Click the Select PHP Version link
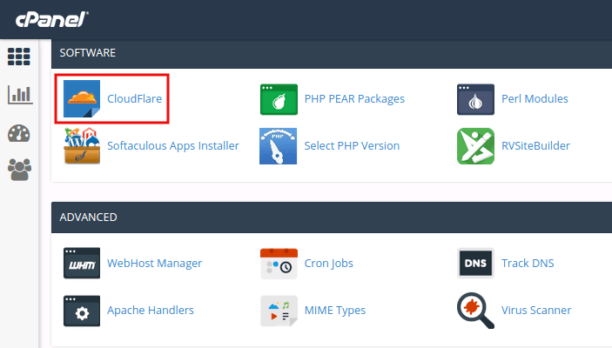Image resolution: width=612 pixels, height=348 pixels. pyautogui.click(x=352, y=145)
